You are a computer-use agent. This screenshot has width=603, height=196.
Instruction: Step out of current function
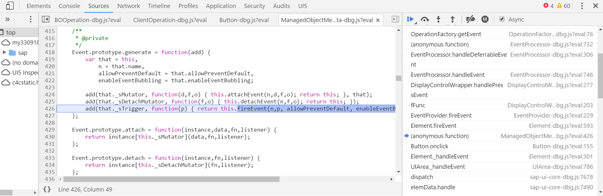452,20
